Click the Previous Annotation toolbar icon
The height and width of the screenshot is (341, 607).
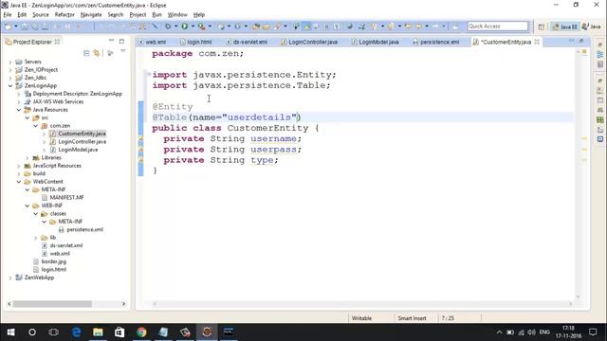(x=391, y=27)
